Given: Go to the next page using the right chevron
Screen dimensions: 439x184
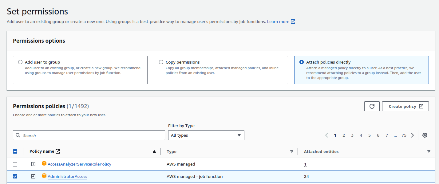Looking at the screenshot, I should tap(412, 135).
